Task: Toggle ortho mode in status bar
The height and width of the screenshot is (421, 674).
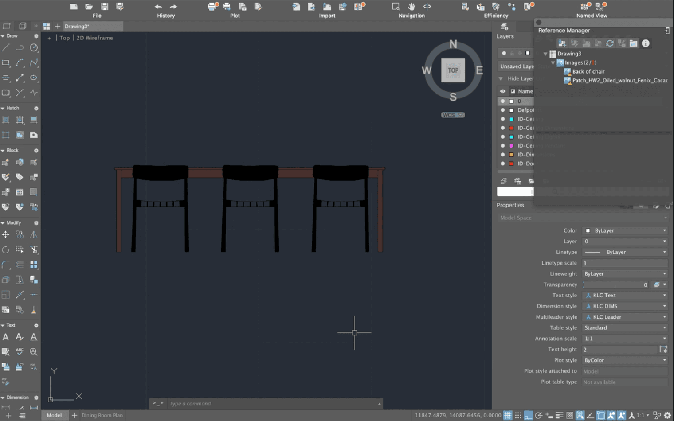Action: [528, 415]
